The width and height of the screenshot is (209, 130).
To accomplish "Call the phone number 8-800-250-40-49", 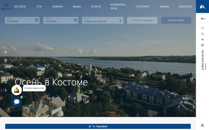I will tap(203, 60).
